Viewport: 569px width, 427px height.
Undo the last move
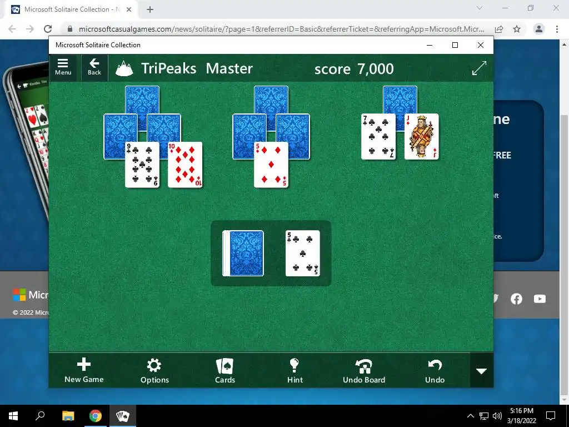[x=435, y=370]
